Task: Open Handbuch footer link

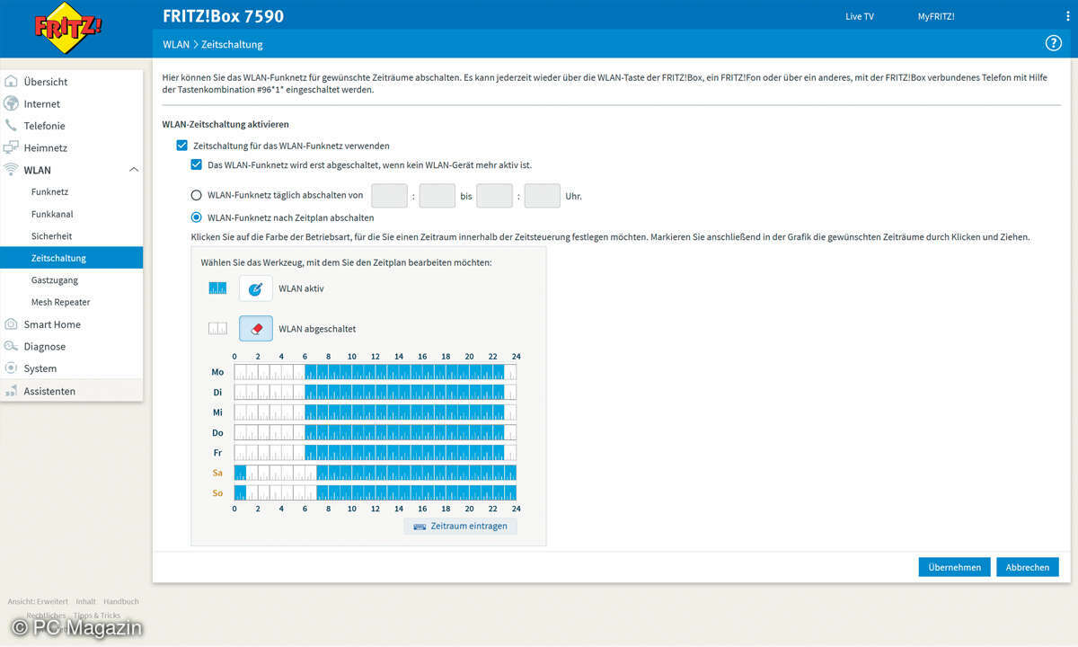Action: (121, 601)
